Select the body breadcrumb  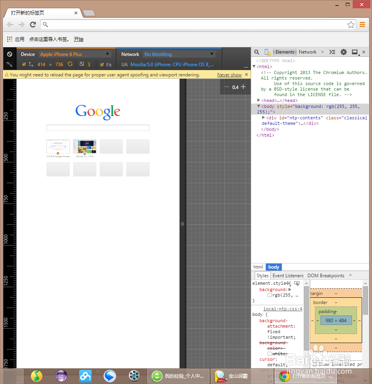pos(274,267)
